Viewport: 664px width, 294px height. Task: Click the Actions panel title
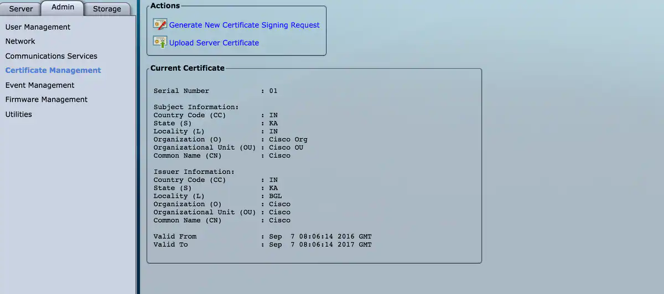click(165, 6)
